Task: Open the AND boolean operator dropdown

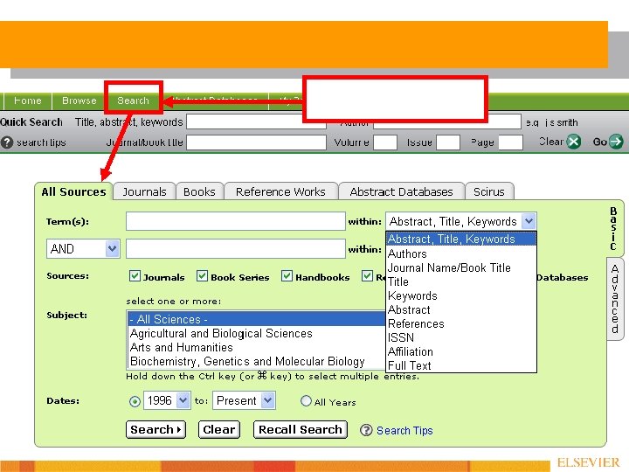Action: (113, 248)
